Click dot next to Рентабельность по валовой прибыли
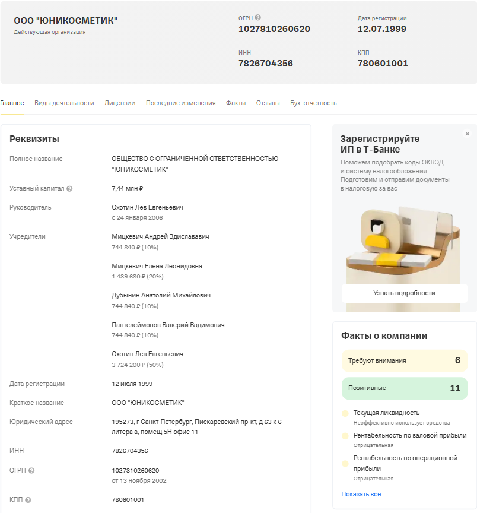477x513 pixels. click(x=344, y=435)
